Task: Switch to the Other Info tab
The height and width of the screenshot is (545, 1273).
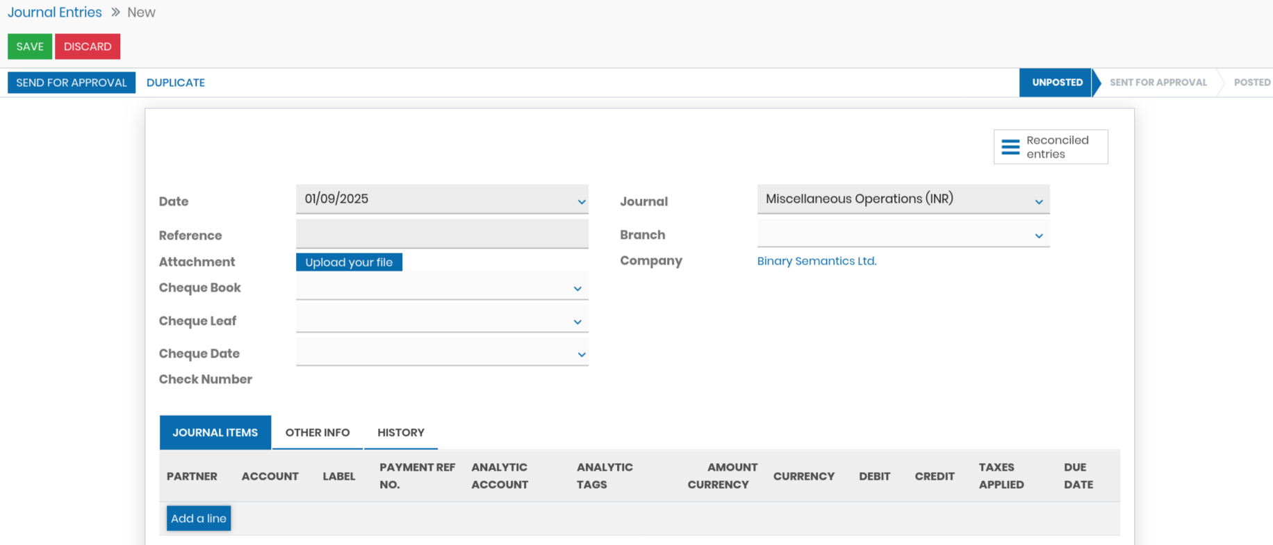Action: click(x=318, y=433)
